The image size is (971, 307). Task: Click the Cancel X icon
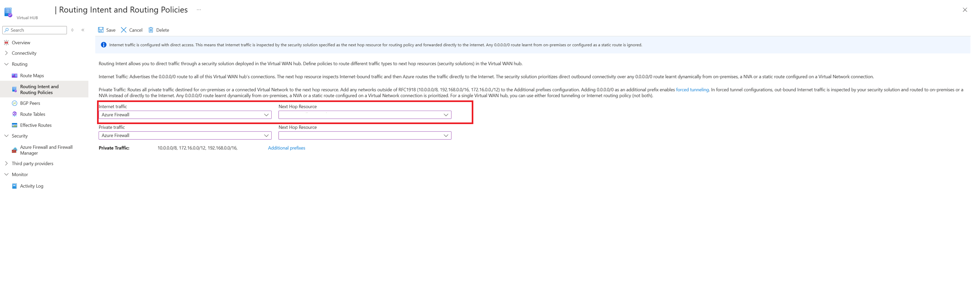pos(124,30)
